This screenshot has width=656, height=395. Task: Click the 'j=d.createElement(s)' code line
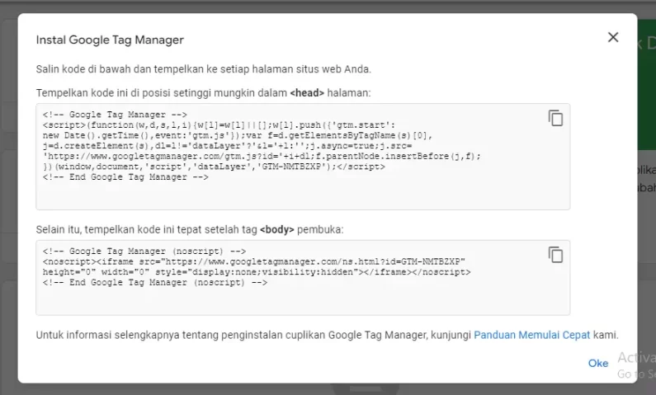click(x=227, y=146)
